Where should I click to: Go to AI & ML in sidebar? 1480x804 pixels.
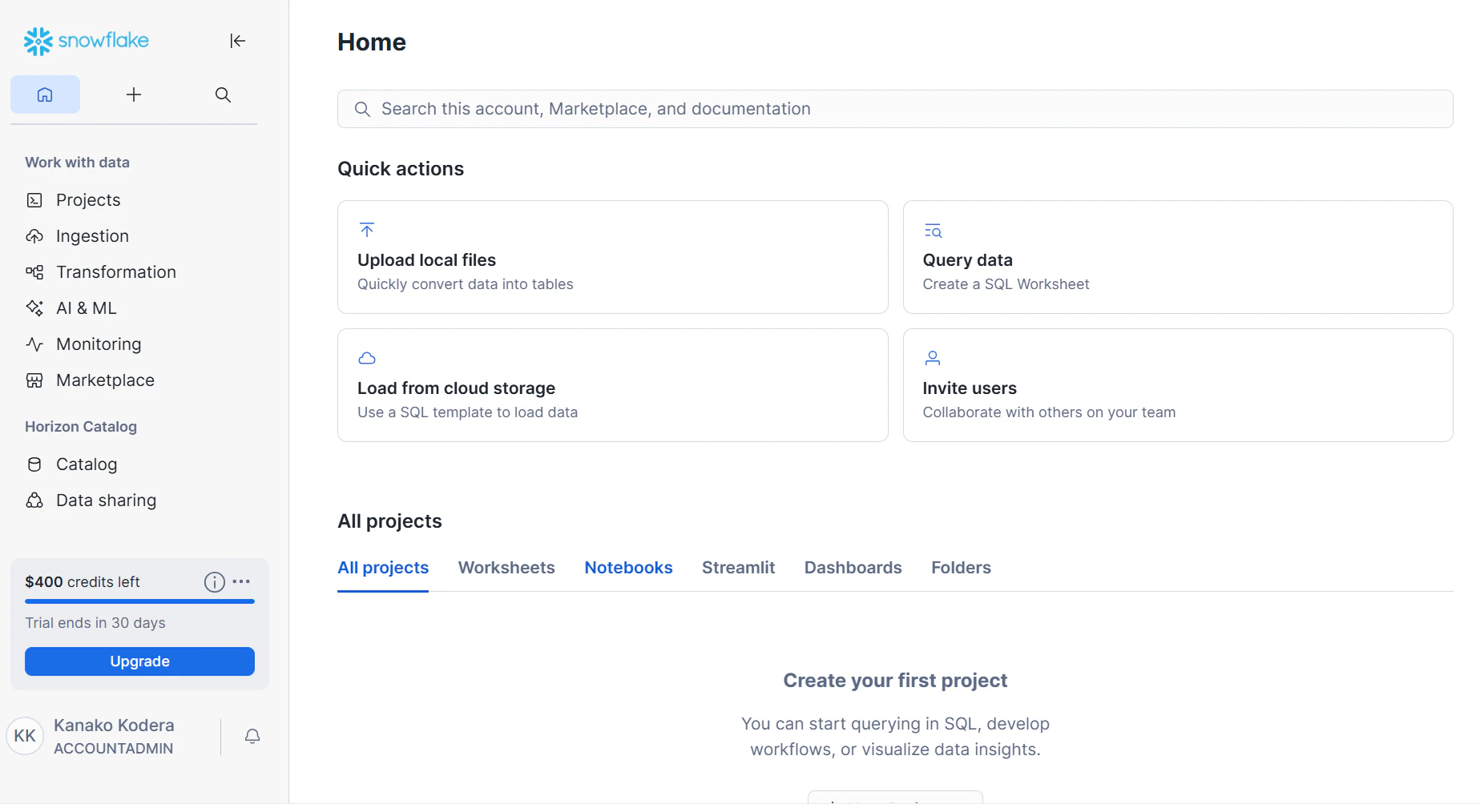(86, 308)
